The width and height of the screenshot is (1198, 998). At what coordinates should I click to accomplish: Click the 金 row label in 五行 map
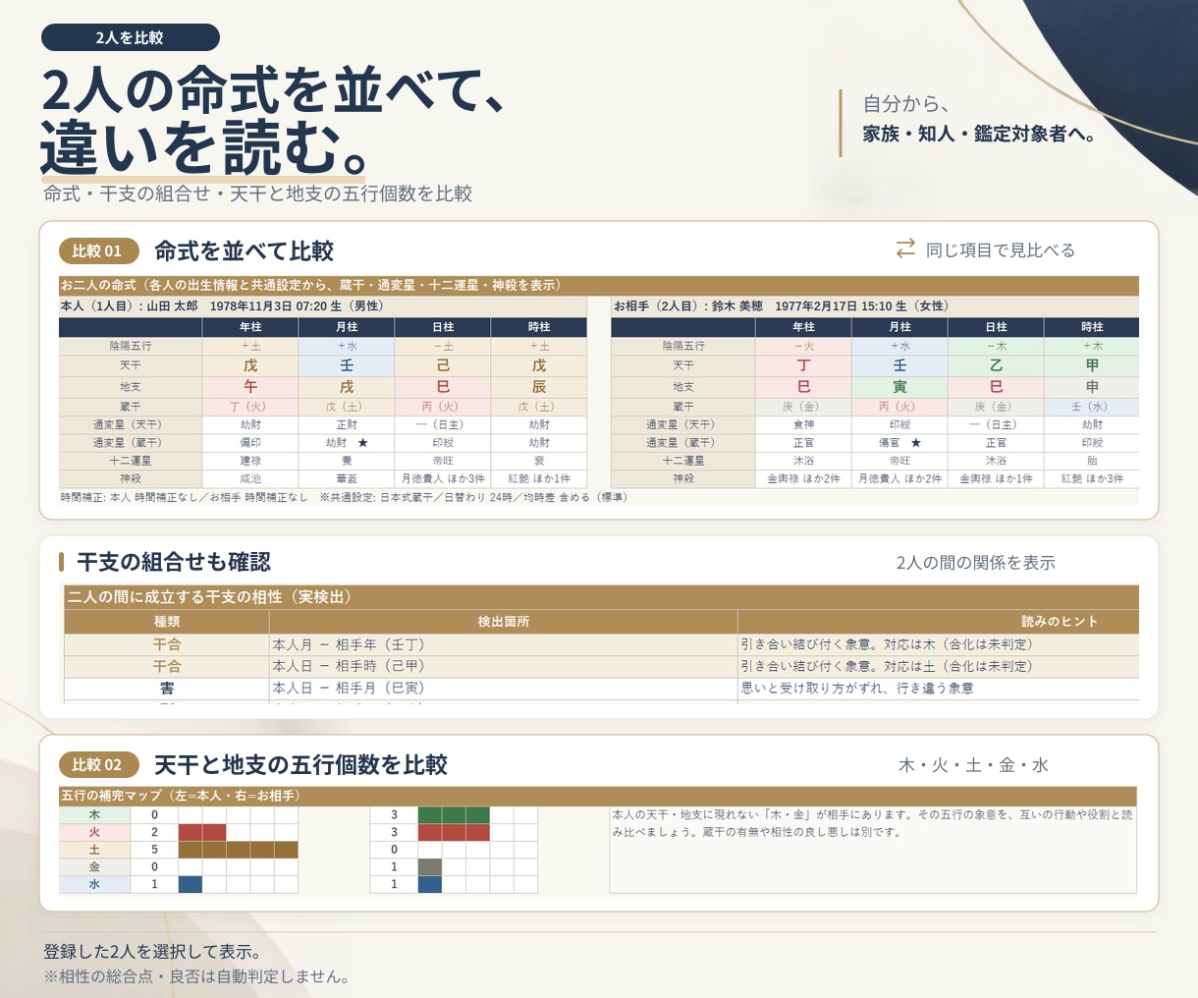coord(94,867)
